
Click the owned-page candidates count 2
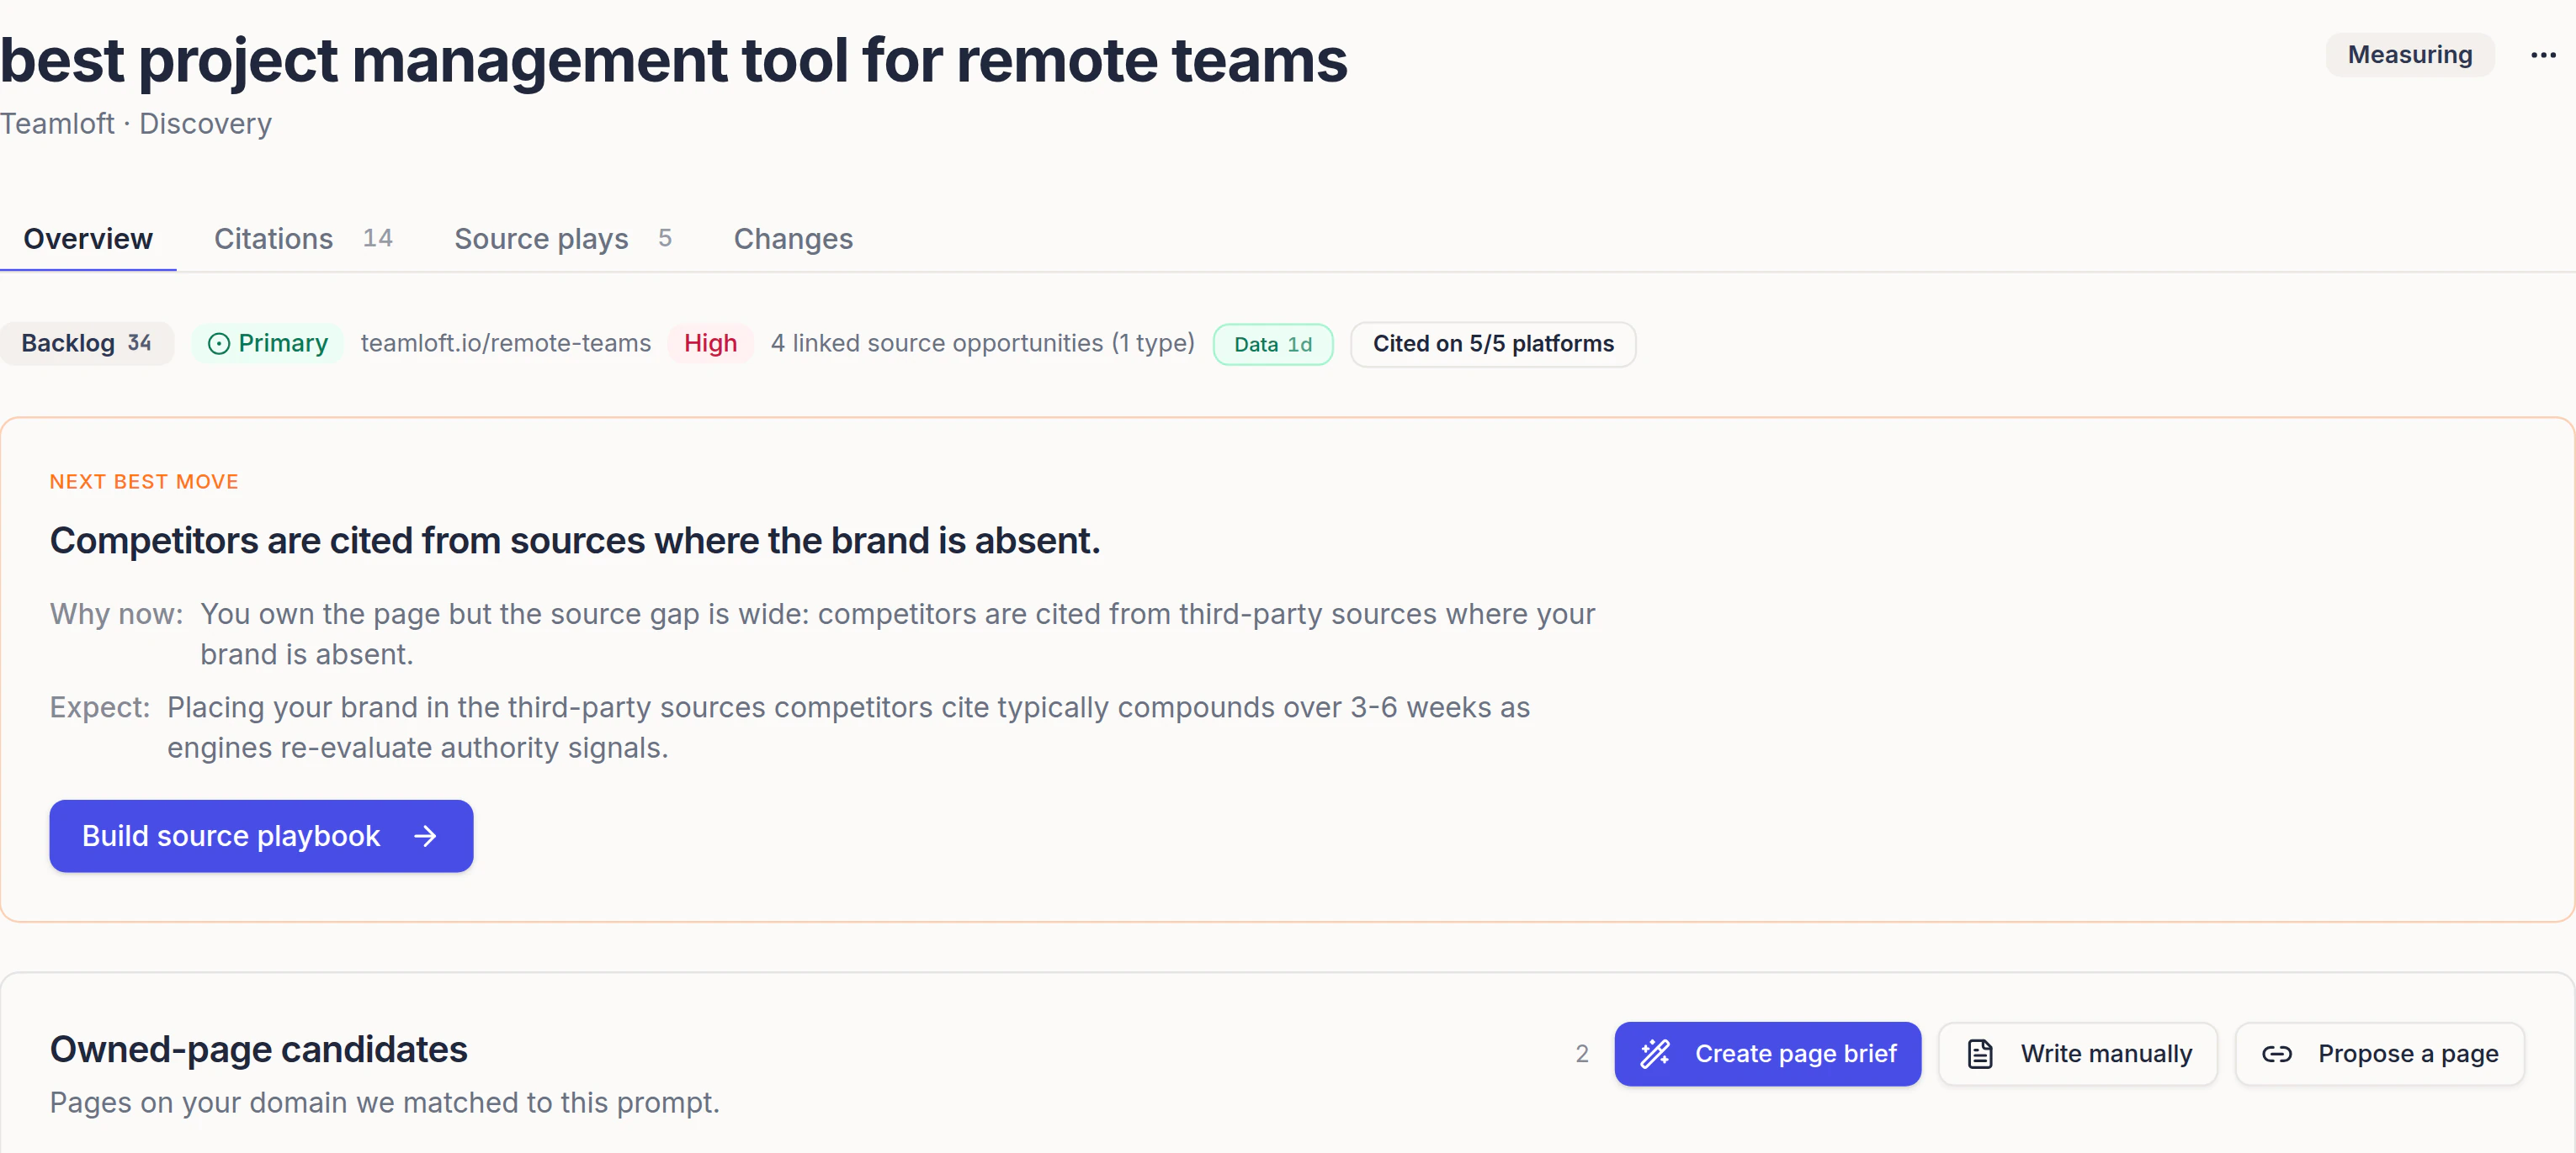click(1581, 1053)
